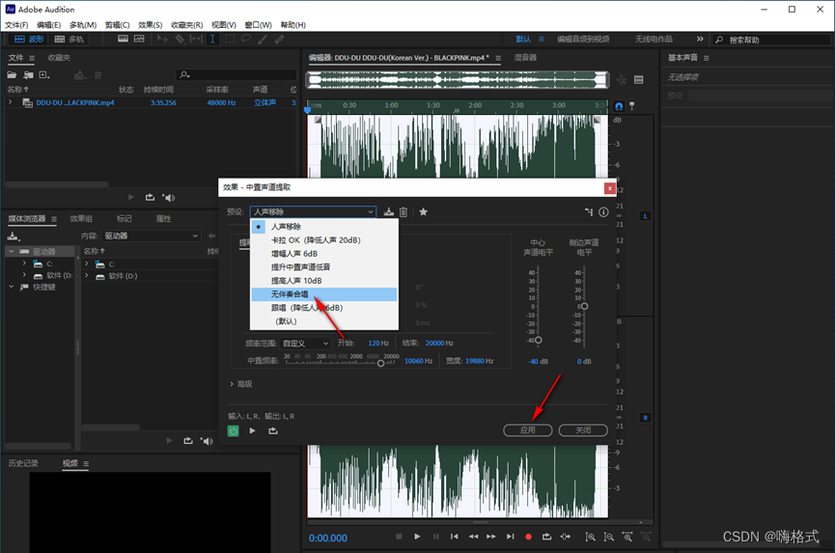Open the media browser content dropdown
The image size is (835, 553).
pyautogui.click(x=152, y=235)
